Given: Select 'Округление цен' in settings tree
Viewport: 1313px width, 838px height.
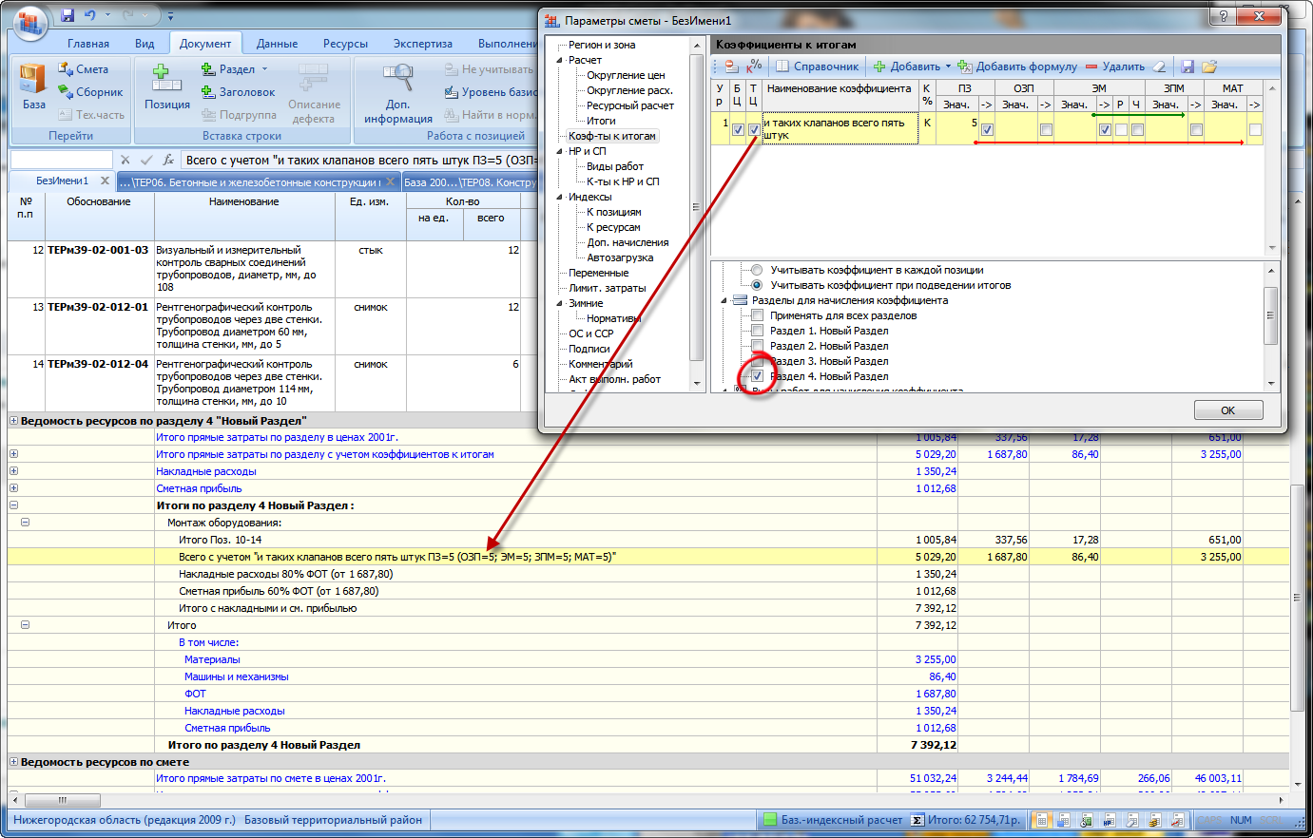Looking at the screenshot, I should [x=626, y=75].
